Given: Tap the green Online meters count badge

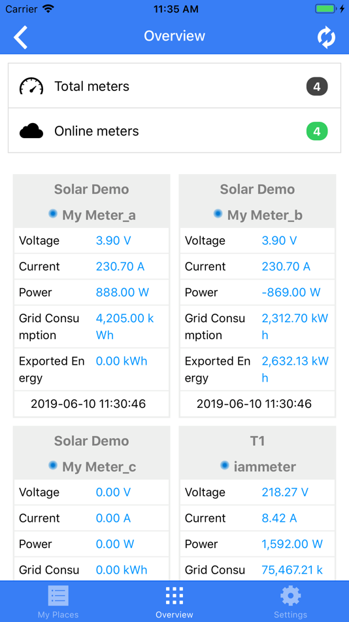Looking at the screenshot, I should (x=317, y=132).
